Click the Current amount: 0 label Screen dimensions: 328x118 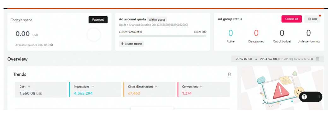pos(131,32)
